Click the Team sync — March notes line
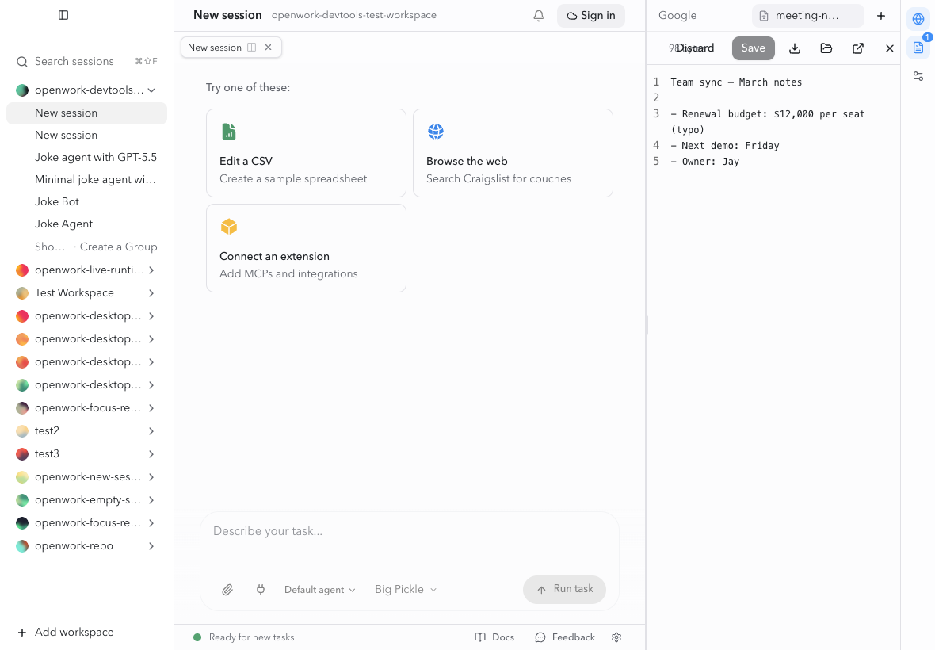This screenshot has width=935, height=650. point(736,82)
